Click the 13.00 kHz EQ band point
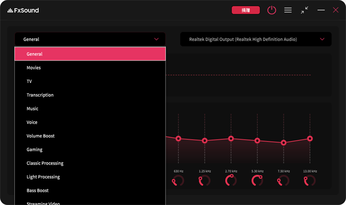The height and width of the screenshot is (205, 346). [x=310, y=139]
